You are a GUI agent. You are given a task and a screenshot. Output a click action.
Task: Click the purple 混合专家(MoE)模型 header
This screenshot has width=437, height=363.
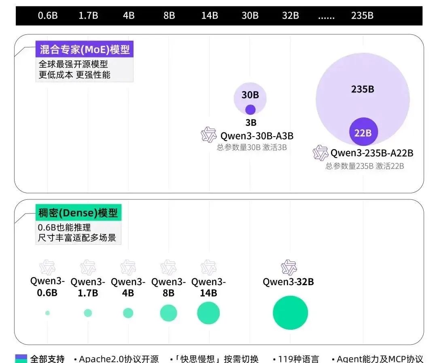click(85, 49)
